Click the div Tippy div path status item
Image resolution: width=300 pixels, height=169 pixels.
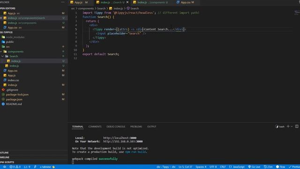click(x=166, y=167)
